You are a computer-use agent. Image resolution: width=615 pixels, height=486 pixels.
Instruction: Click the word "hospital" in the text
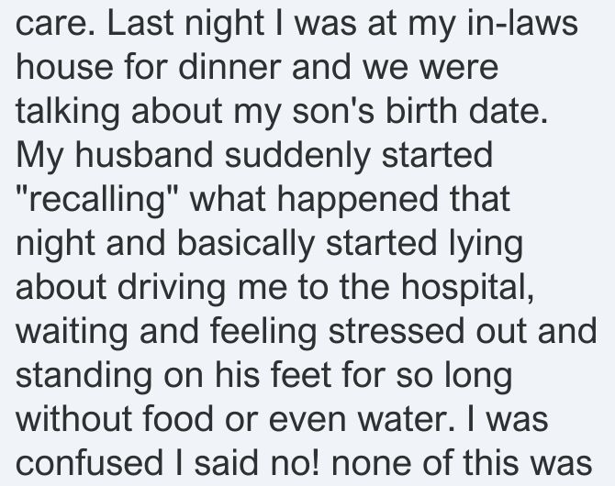point(464,286)
